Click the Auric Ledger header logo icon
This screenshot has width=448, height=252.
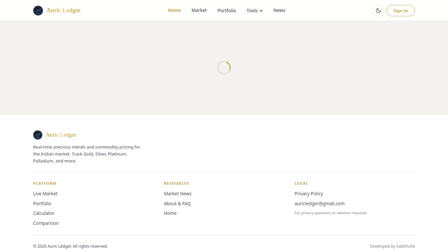(38, 11)
